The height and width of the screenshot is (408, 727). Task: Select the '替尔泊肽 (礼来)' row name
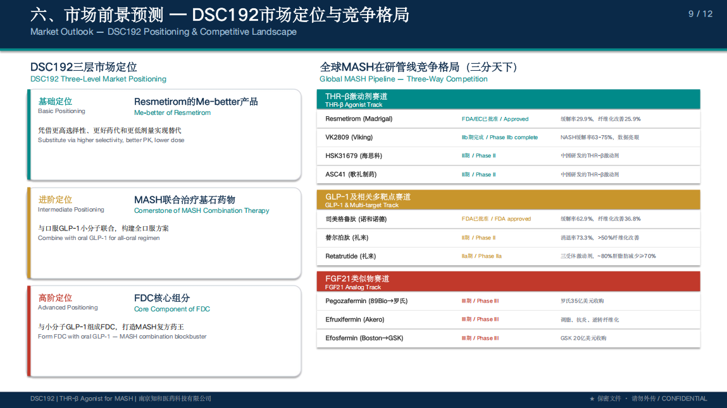[346, 237]
